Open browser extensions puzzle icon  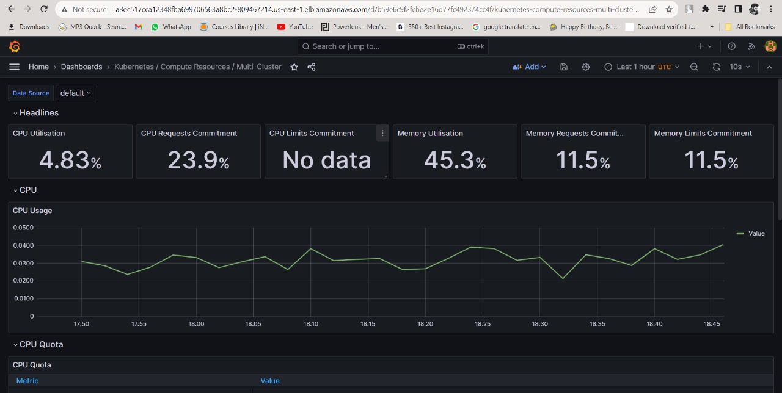point(706,9)
